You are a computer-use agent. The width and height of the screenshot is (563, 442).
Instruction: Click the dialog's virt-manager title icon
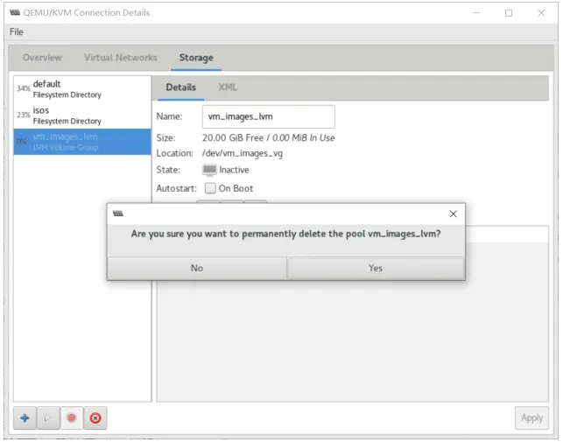point(118,214)
